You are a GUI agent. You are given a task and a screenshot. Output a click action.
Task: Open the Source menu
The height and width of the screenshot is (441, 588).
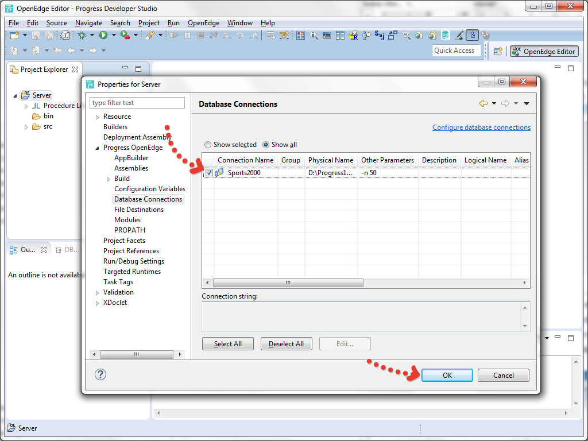coord(57,23)
